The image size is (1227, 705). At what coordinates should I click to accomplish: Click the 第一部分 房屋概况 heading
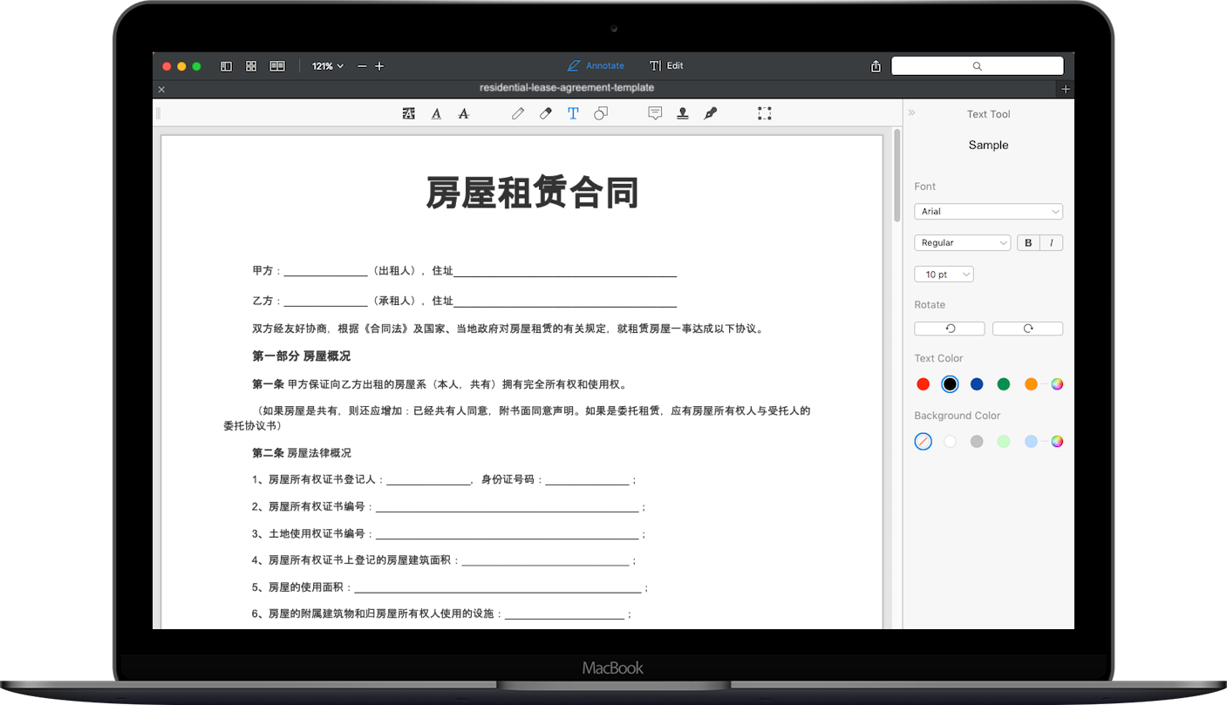point(301,356)
